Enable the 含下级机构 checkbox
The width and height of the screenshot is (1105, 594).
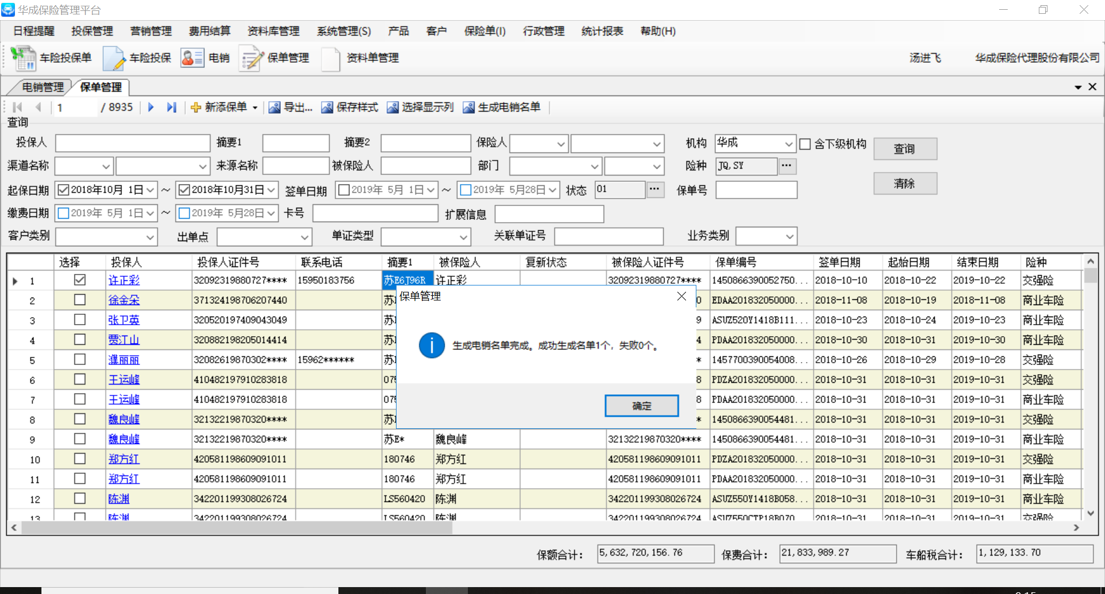(805, 144)
